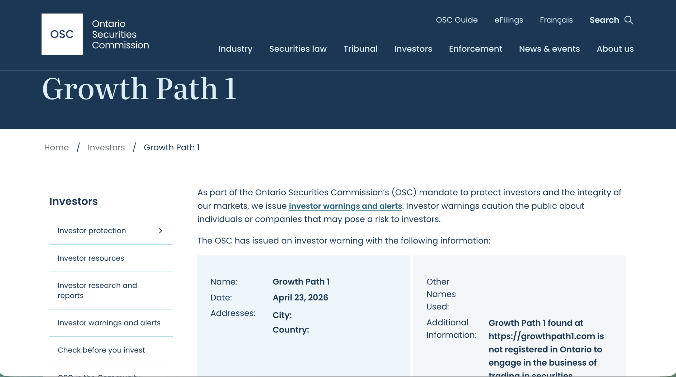Screen dimensions: 676x377
Task: Switch language to Français
Action: tap(556, 20)
